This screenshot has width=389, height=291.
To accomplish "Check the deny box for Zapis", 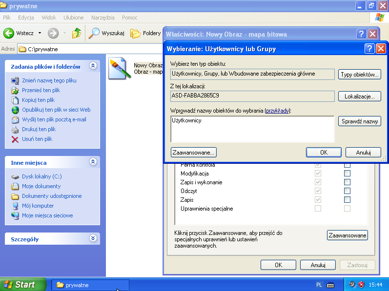I will [x=347, y=200].
